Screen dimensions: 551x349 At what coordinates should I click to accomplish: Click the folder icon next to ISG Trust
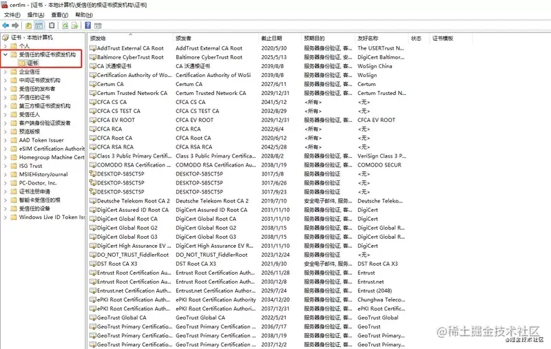click(14, 166)
